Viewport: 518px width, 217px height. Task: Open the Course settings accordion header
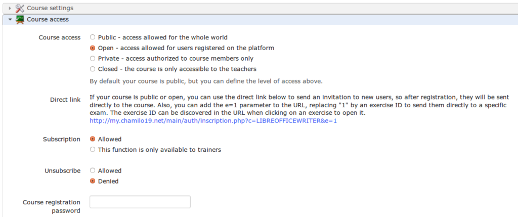[x=260, y=8]
